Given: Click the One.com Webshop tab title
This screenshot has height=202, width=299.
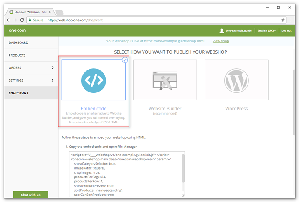Looking at the screenshot, I should pyautogui.click(x=30, y=12).
